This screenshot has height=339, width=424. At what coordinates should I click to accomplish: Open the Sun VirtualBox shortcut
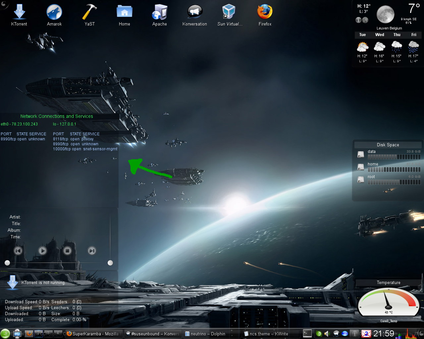click(230, 15)
